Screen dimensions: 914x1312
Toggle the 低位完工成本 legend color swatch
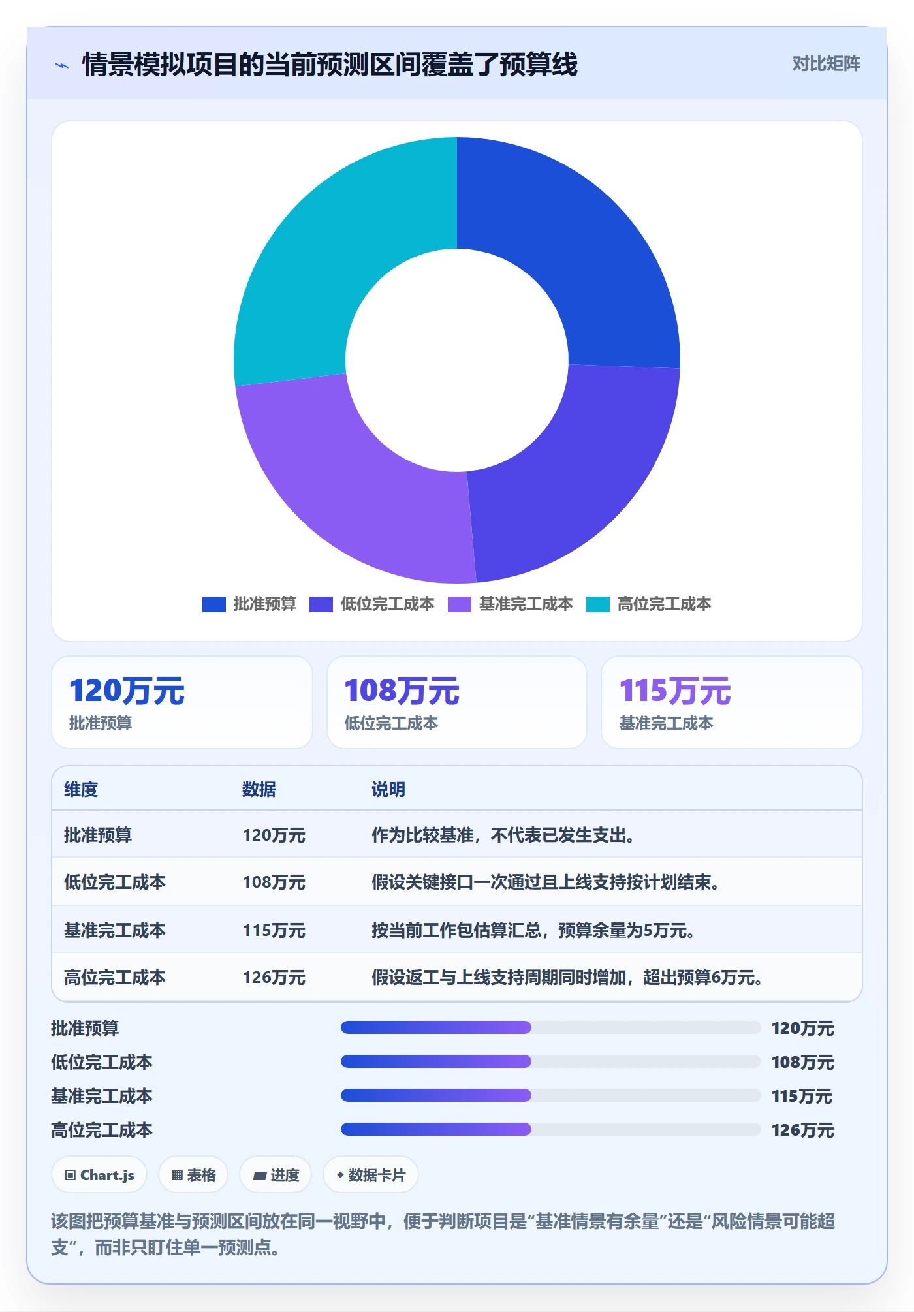tap(321, 604)
